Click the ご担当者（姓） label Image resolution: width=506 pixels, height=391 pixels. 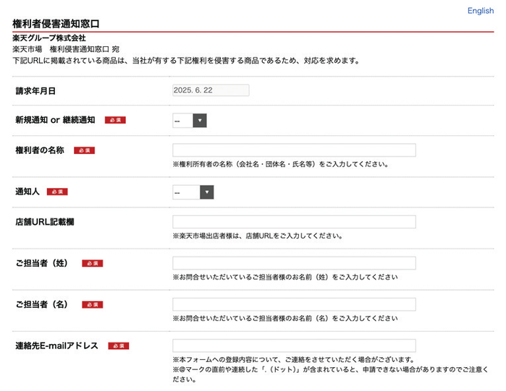pos(42,263)
